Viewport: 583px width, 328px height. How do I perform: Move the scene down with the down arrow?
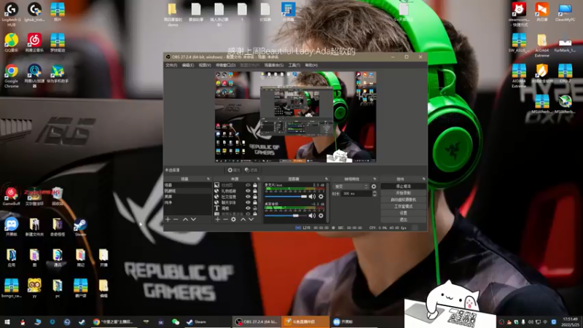[193, 219]
